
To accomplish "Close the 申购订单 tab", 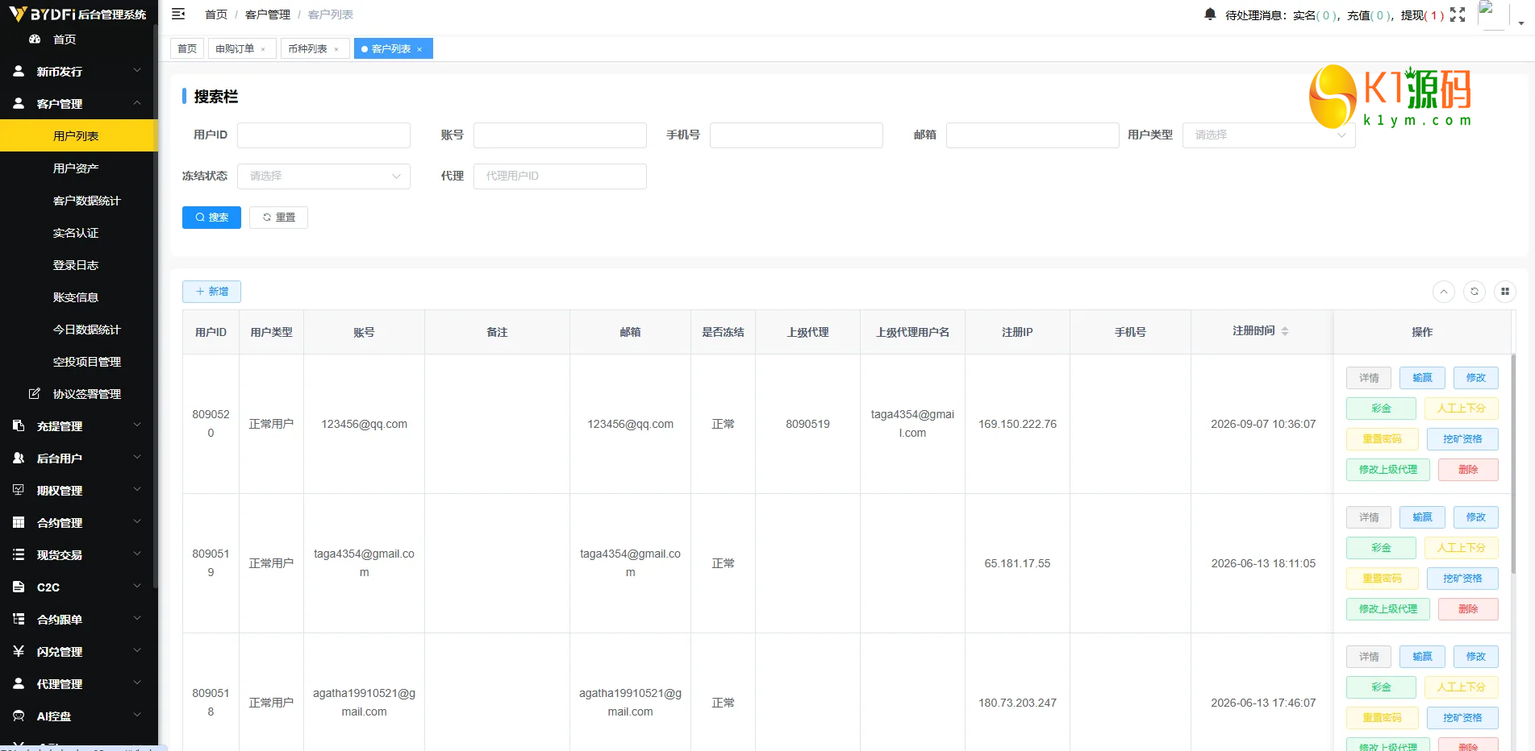I will click(263, 49).
